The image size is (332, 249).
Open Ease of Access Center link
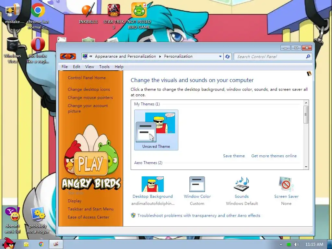89,217
